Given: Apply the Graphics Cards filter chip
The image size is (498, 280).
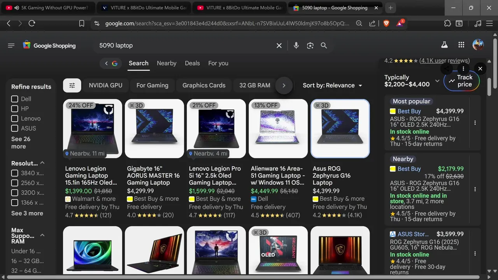Looking at the screenshot, I should [204, 86].
